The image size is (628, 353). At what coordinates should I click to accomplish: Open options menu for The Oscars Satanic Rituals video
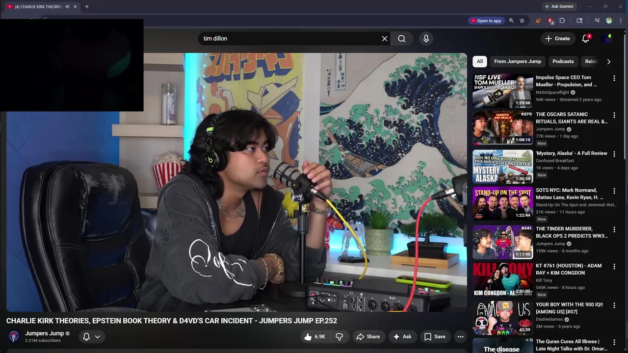tap(614, 115)
